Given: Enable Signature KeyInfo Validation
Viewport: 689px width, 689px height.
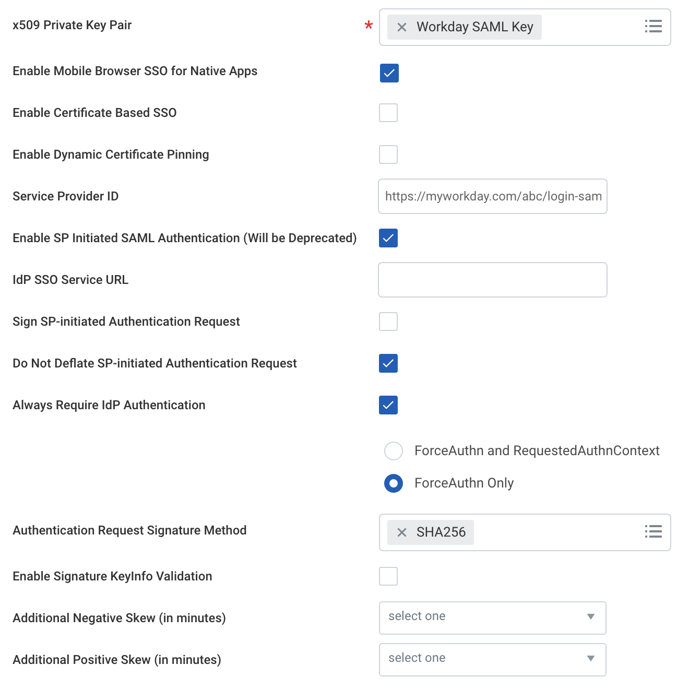Looking at the screenshot, I should click(388, 576).
